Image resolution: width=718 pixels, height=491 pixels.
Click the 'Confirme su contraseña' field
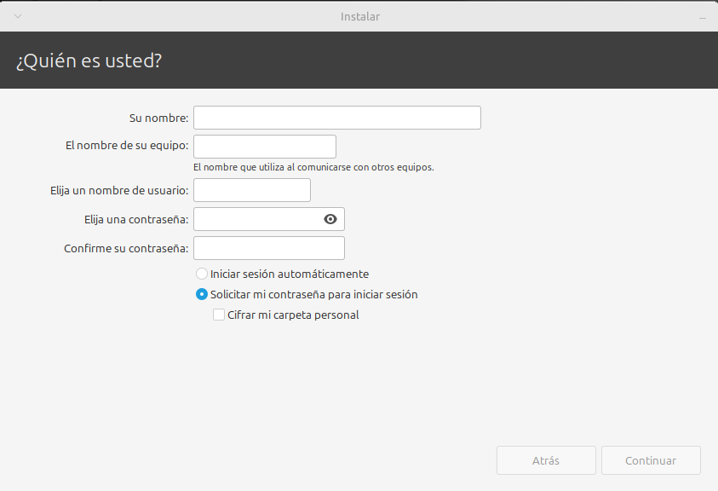click(x=269, y=248)
